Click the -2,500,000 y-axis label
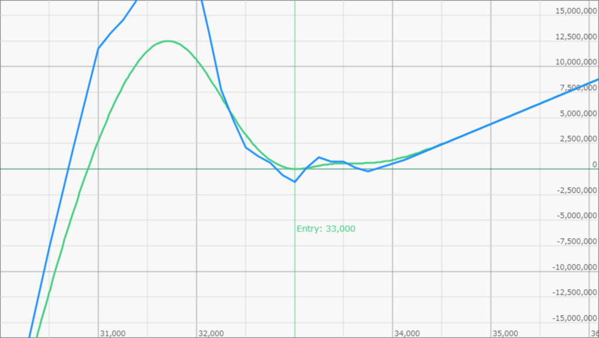599x338 pixels. tap(577, 190)
